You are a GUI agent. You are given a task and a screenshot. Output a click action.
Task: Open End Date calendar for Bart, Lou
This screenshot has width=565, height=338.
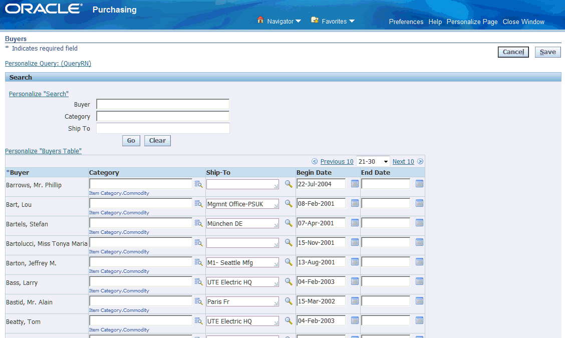(419, 203)
